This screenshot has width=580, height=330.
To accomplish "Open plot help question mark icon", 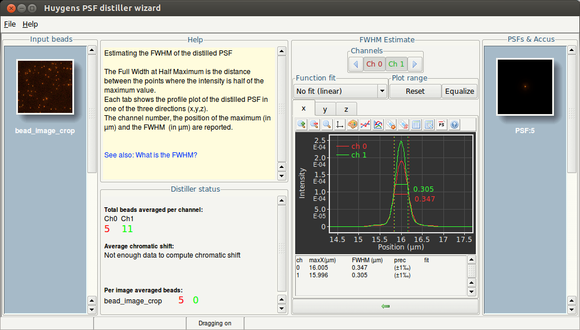I will pos(454,124).
